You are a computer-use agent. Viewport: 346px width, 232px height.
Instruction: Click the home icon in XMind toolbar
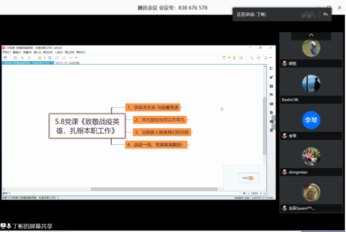pos(5,58)
